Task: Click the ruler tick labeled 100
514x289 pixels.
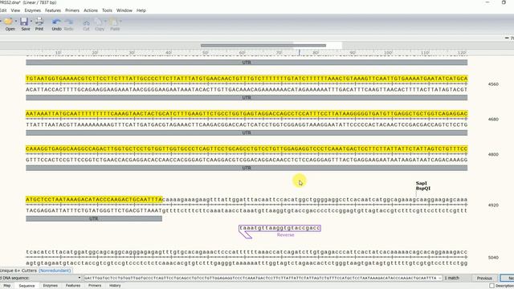Action: (x=388, y=52)
